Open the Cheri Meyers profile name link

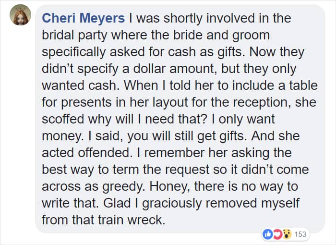tap(84, 19)
